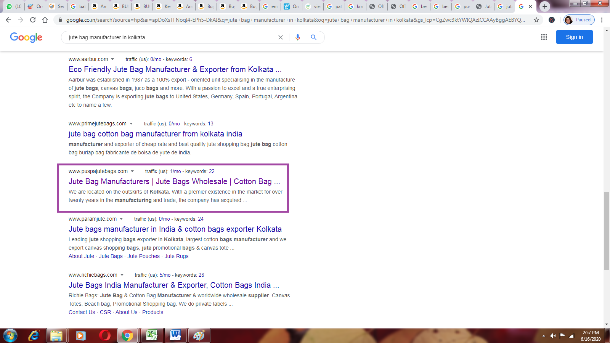Switch to the first tab labeled (10
The width and height of the screenshot is (610, 343).
(14, 6)
